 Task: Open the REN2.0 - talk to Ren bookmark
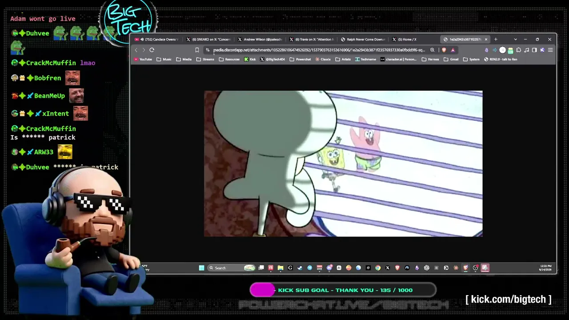(x=501, y=60)
